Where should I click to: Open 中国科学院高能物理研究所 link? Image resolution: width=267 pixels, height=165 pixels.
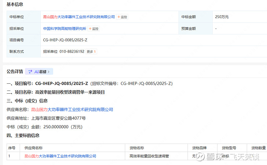coord(65,29)
